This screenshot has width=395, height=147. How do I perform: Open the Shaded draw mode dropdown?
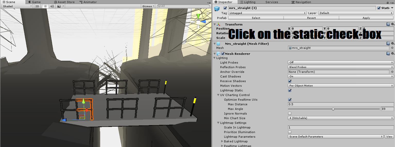[17, 6]
